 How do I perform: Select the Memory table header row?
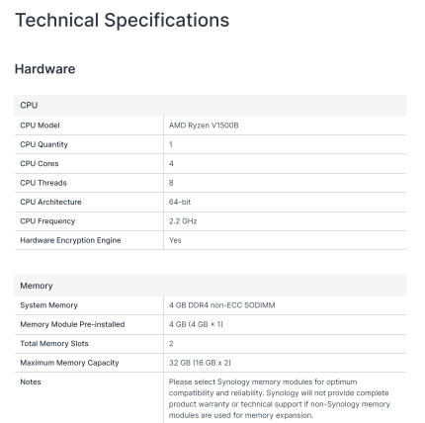pos(210,286)
